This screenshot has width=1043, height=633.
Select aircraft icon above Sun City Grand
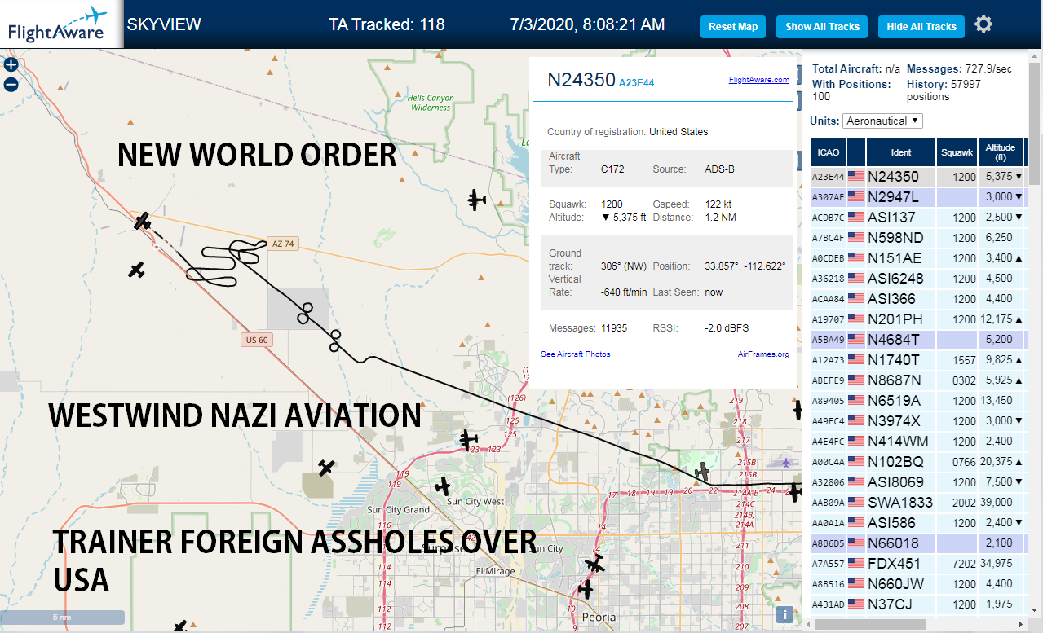pos(326,468)
